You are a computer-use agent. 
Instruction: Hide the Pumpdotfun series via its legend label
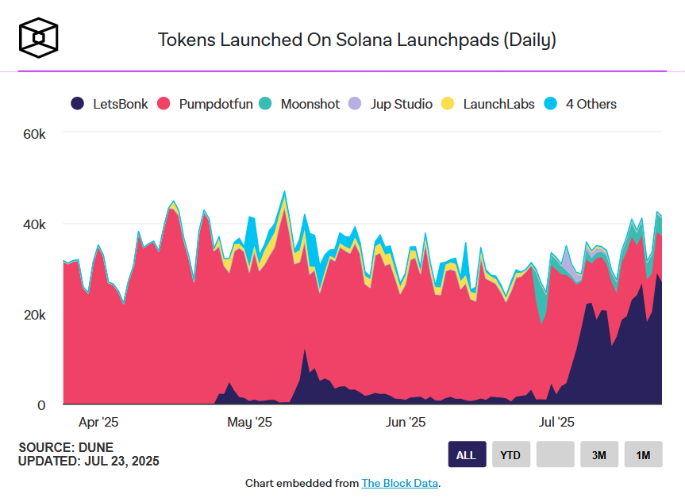click(218, 104)
